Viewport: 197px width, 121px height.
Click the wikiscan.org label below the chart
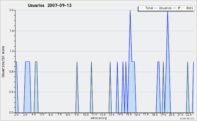(x=98, y=118)
